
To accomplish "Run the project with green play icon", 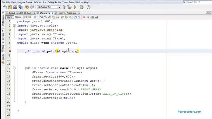I will point(75,7).
